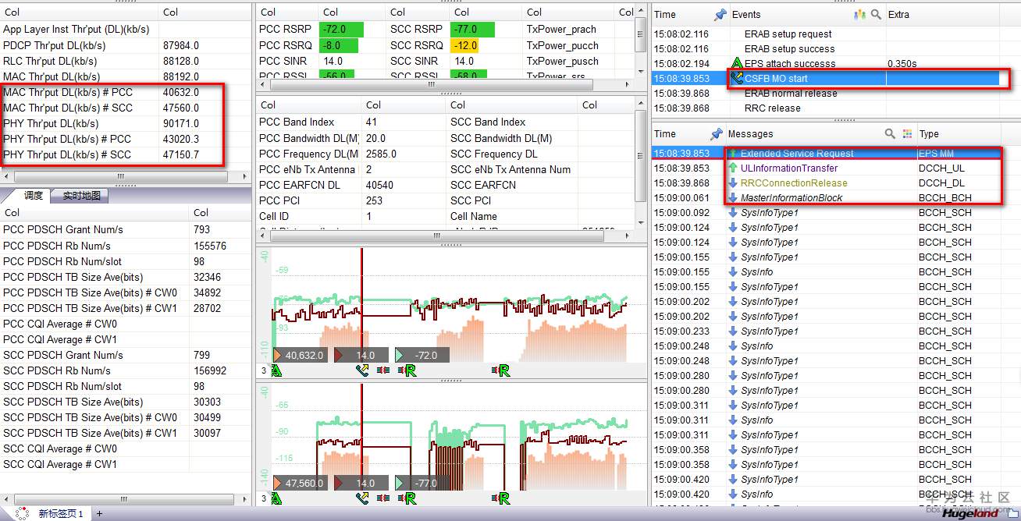Select the ULInformationTransfer message
Viewport: 1021px width, 521px height.
(x=826, y=168)
